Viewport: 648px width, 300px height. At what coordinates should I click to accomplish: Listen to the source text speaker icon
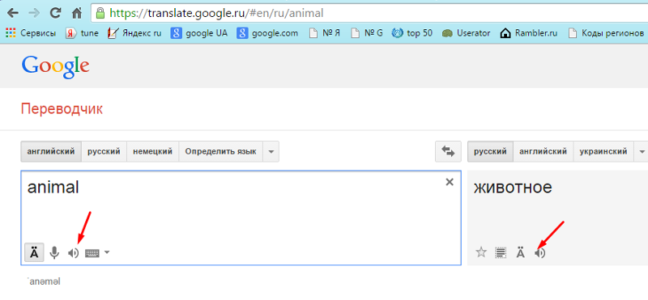point(74,252)
